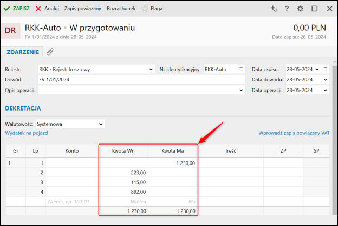
Task: Expand the Data dowodu date dropdown
Action: pos(326,80)
